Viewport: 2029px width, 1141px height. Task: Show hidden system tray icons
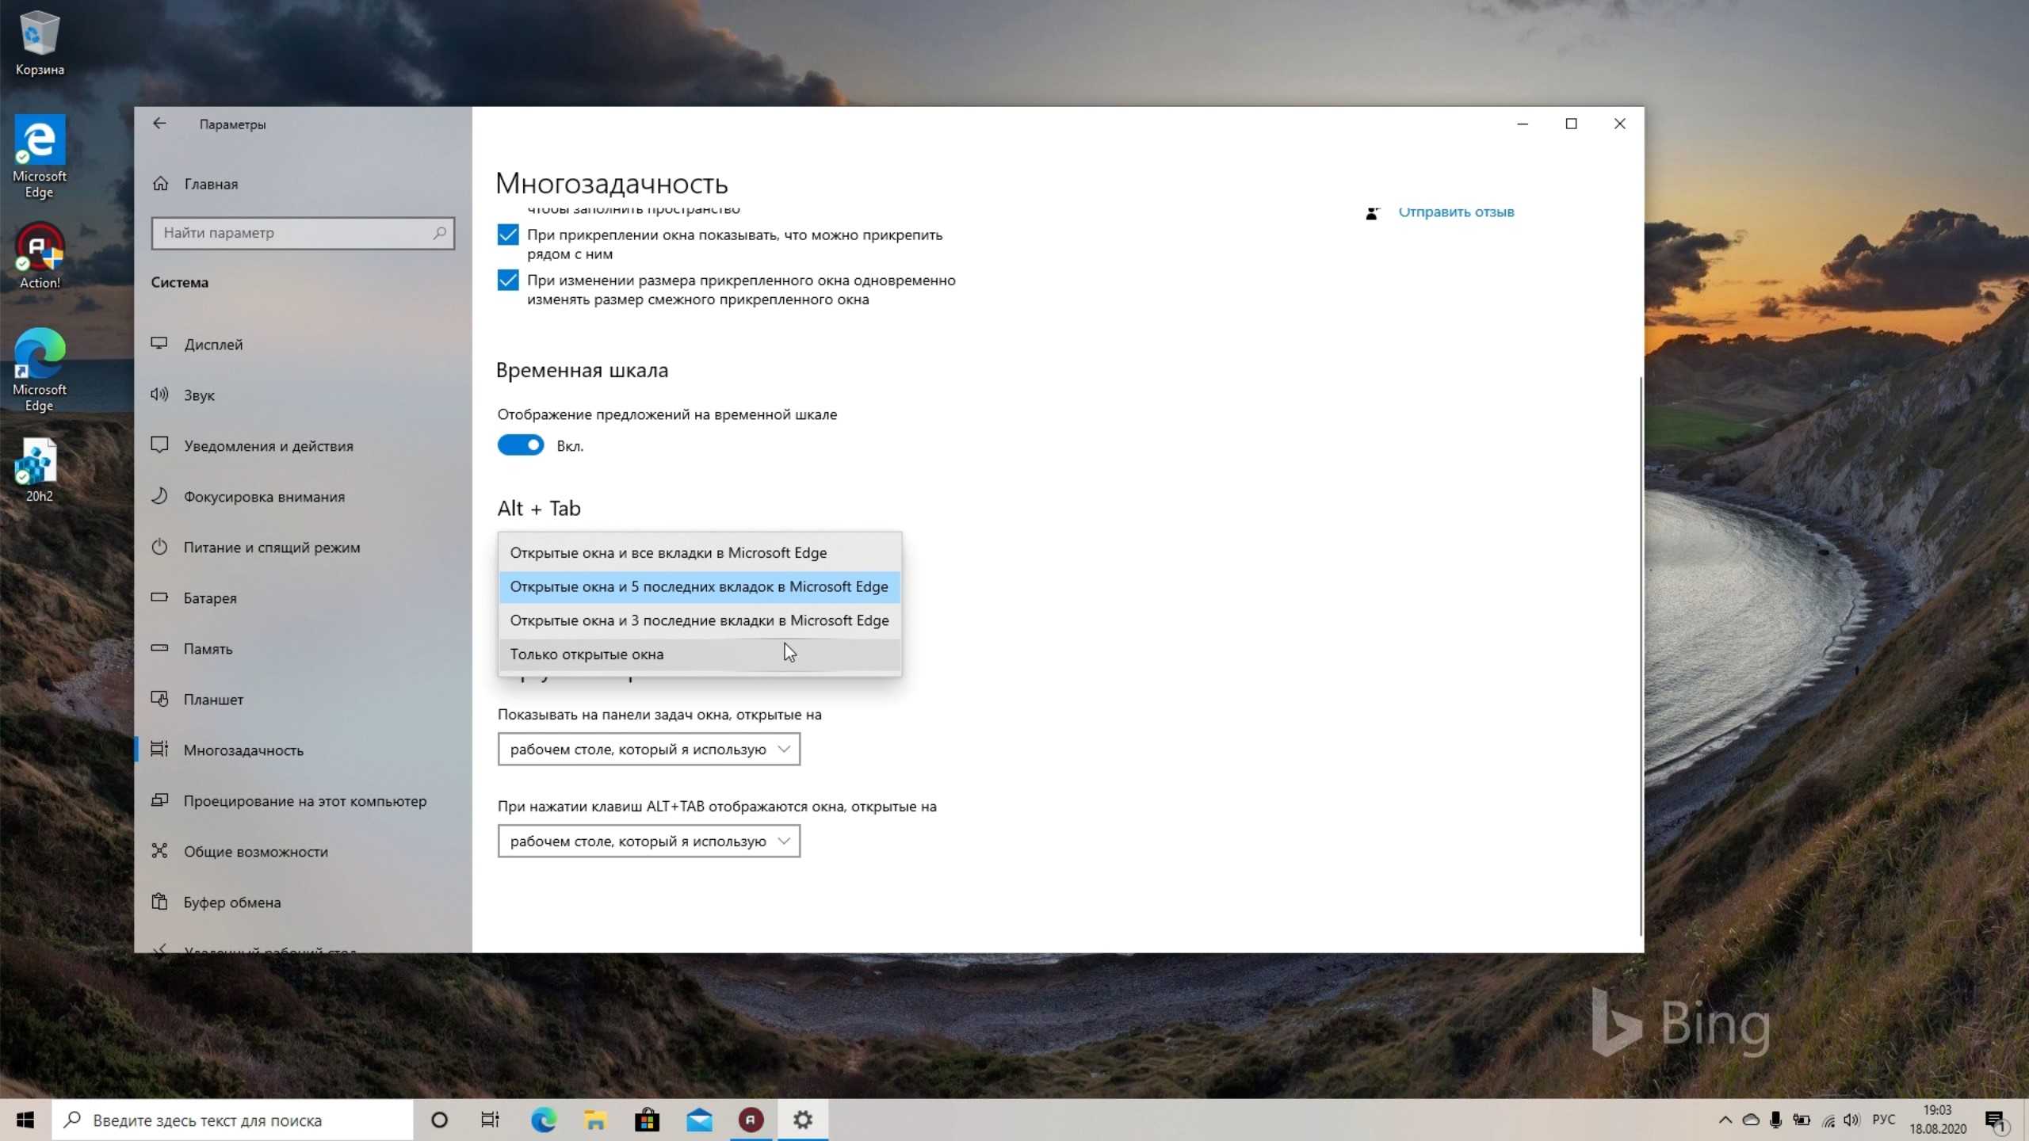(1725, 1120)
